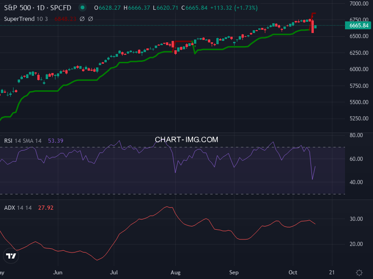Viewport: 373px width, 279px height.
Task: Click the ADX value 27.92
Action: coord(46,207)
